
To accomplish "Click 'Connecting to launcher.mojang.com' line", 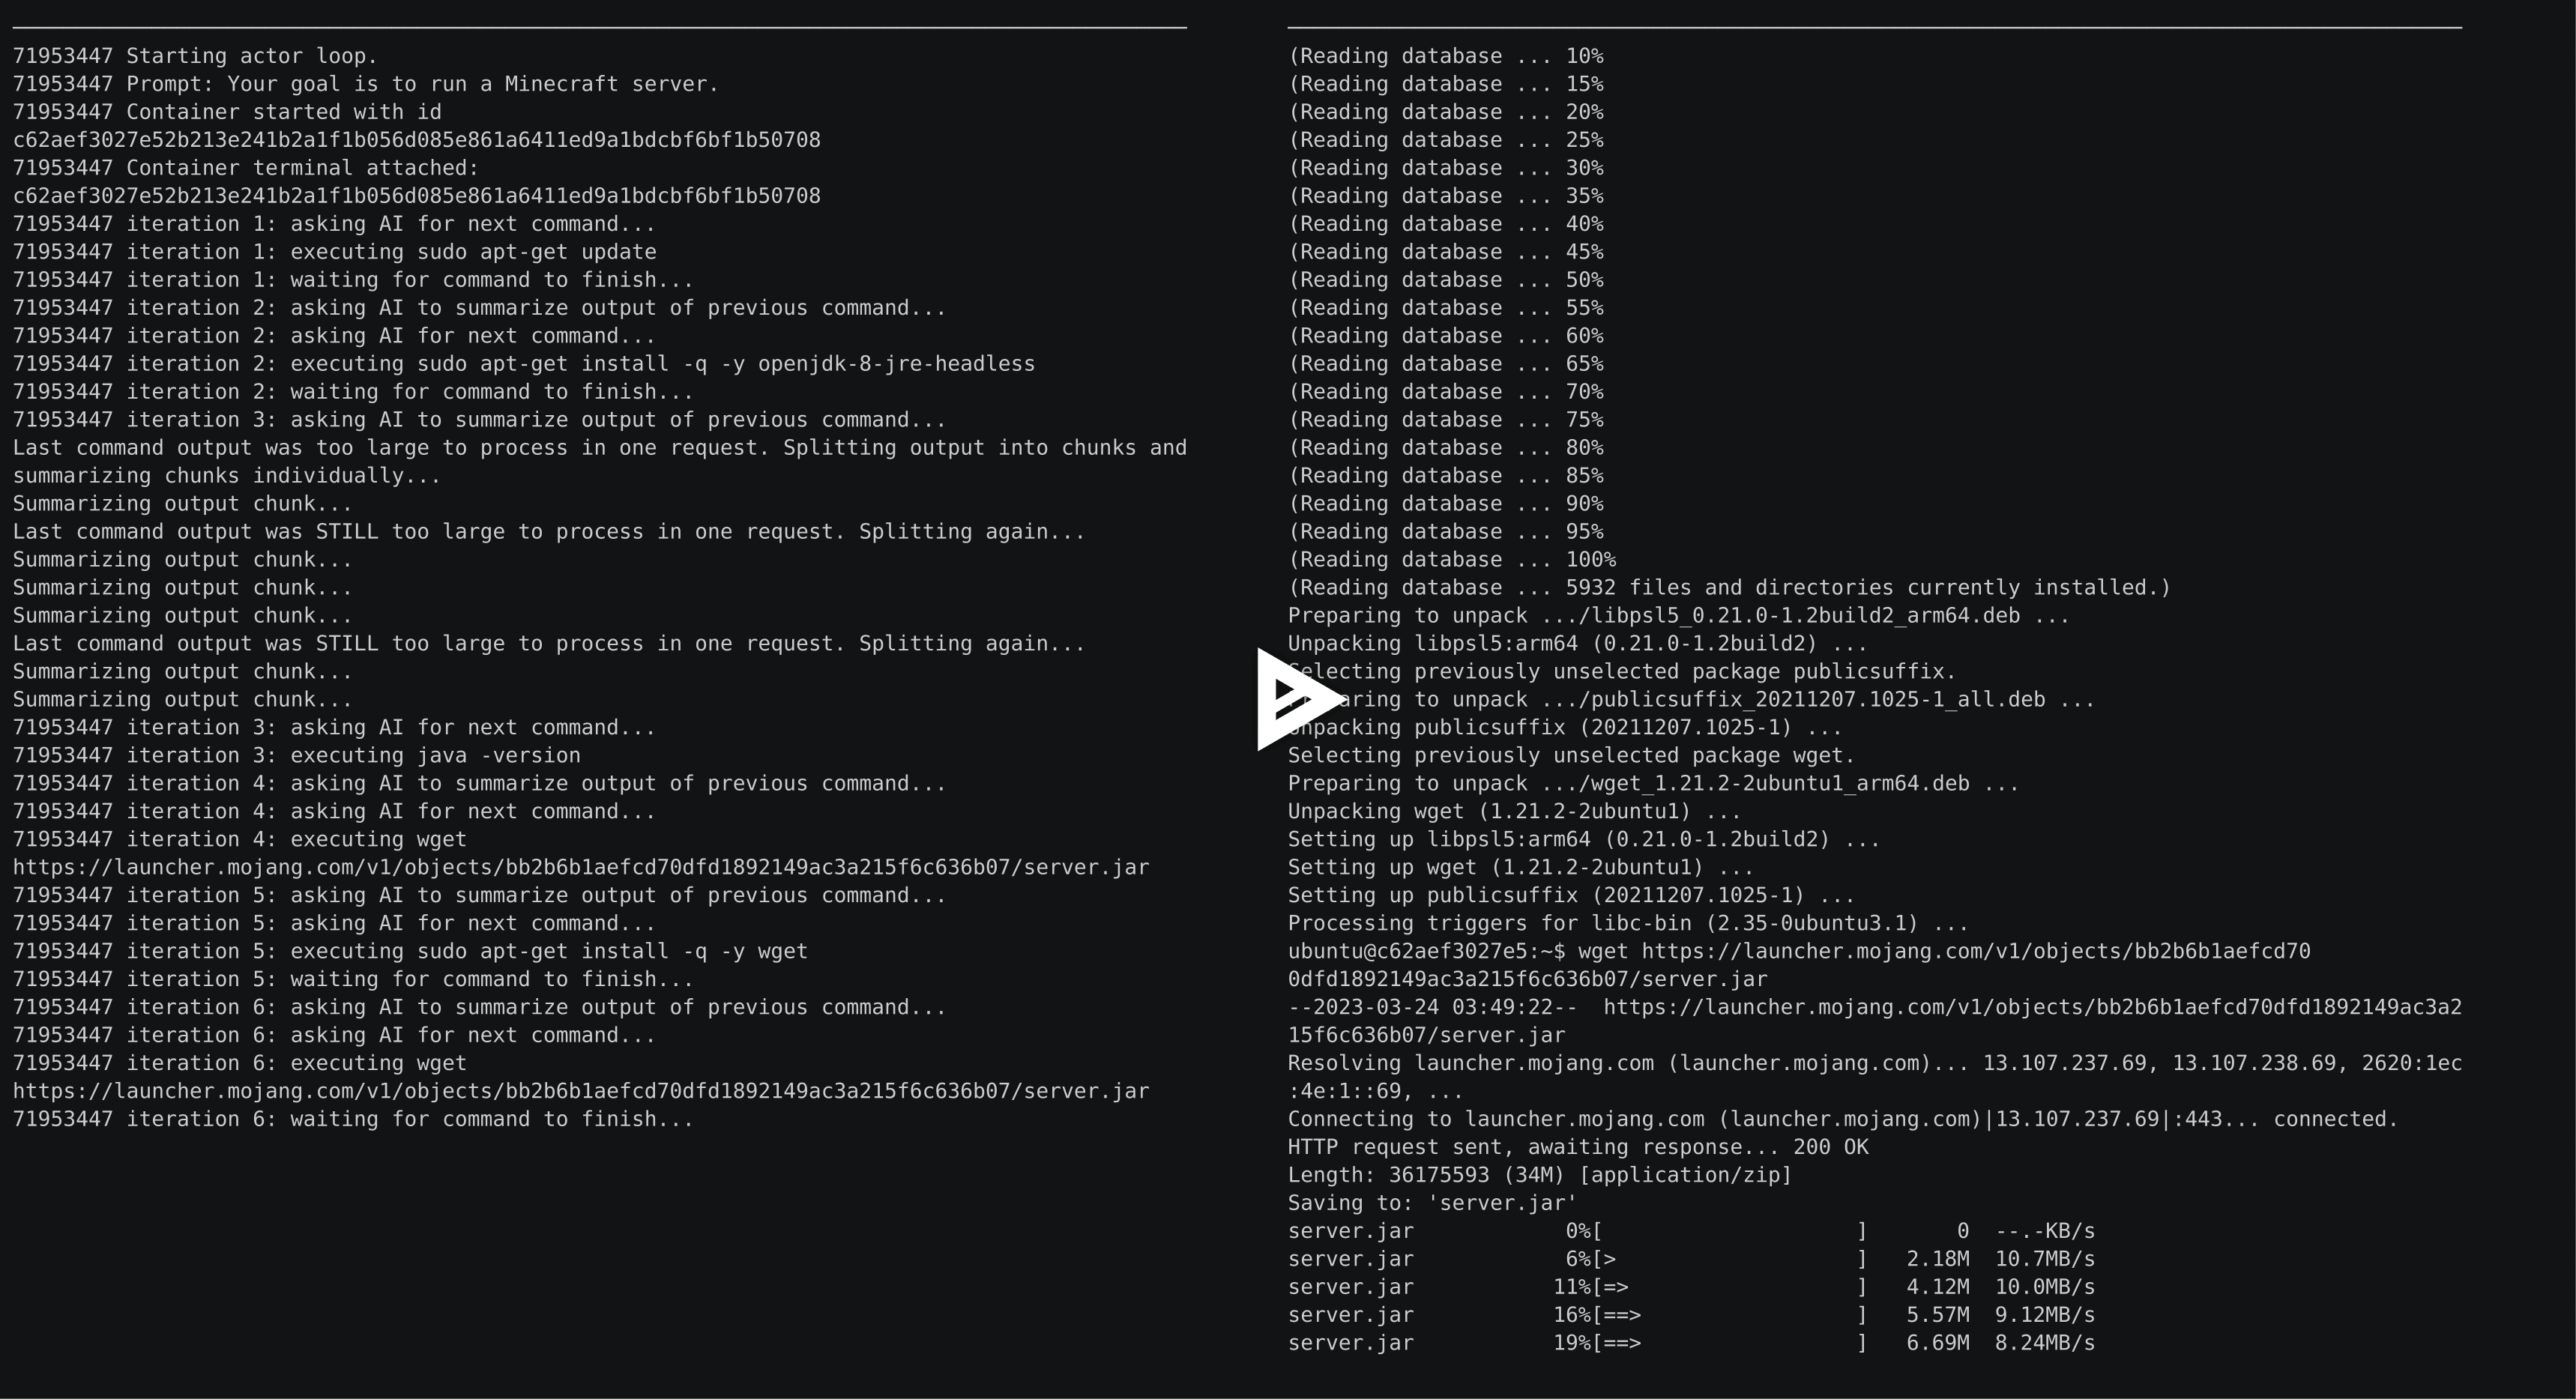I will pyautogui.click(x=1843, y=1120).
